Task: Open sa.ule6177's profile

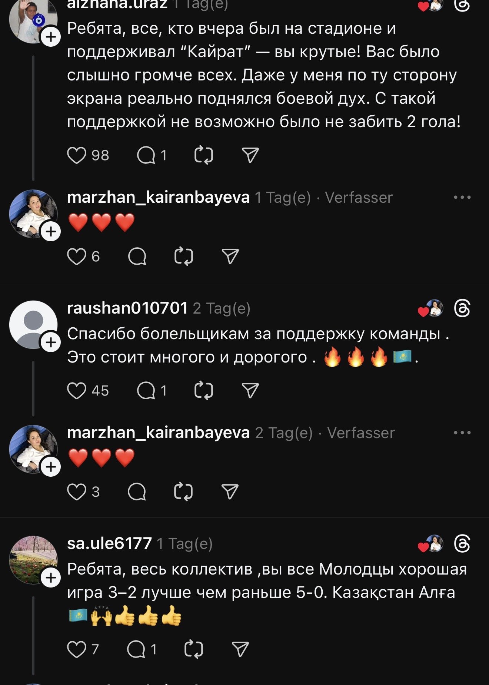Action: [x=109, y=543]
